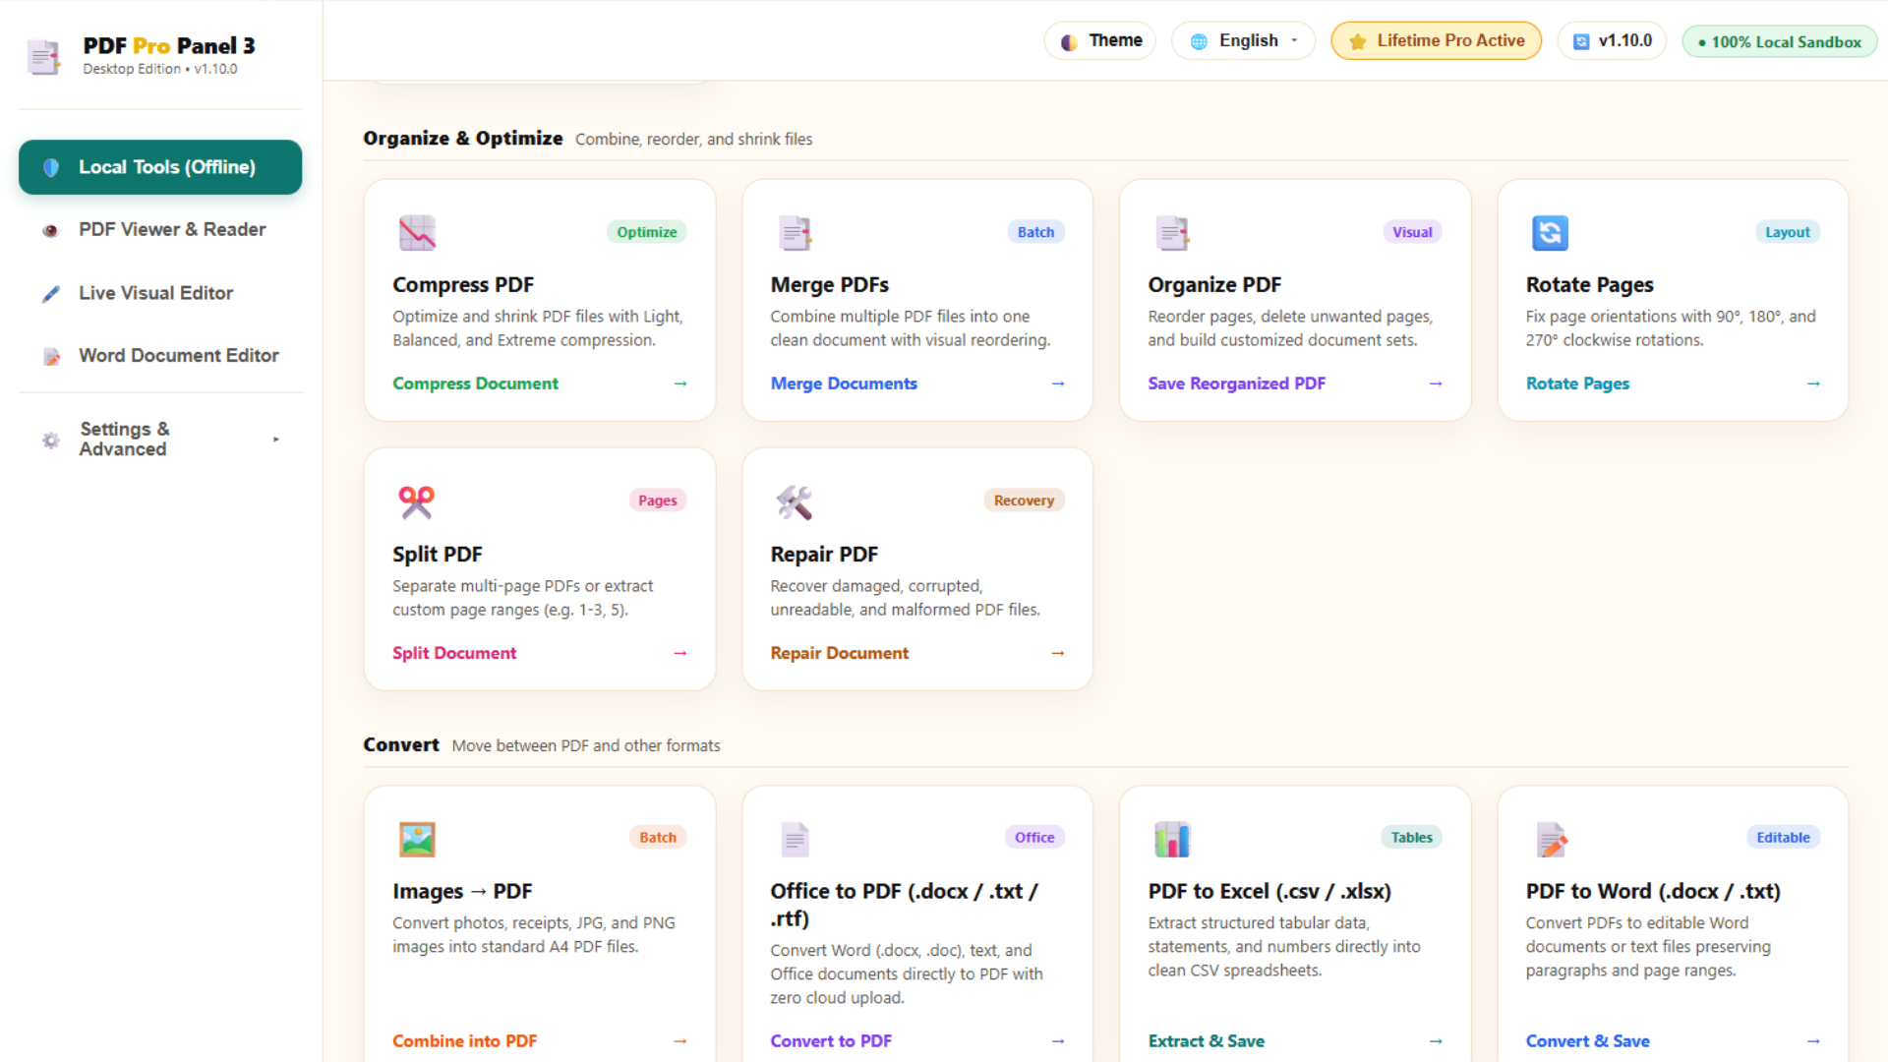Click the Layout tag on Rotate Pages
1888x1062 pixels.
1787,232
